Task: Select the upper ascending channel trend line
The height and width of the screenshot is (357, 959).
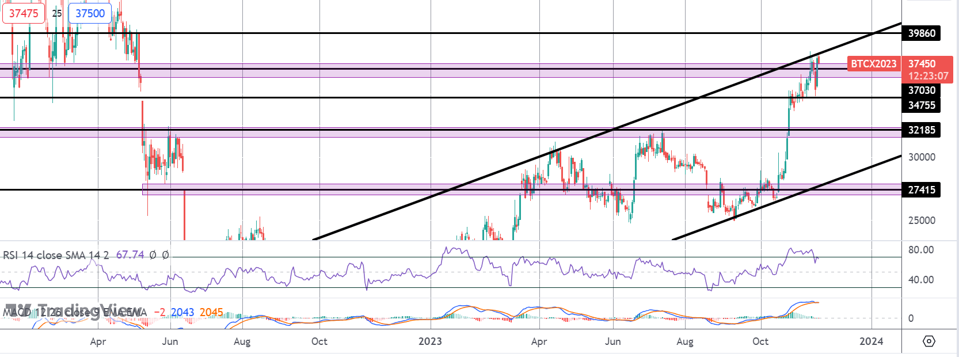Action: click(x=607, y=132)
